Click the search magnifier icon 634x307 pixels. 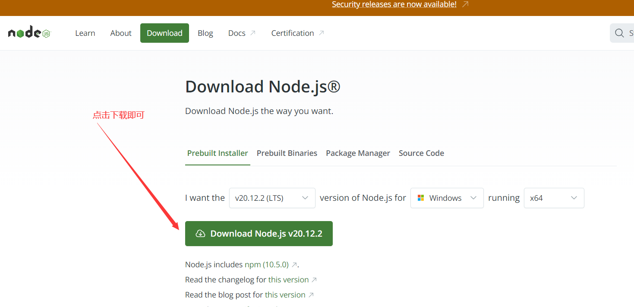click(x=619, y=33)
